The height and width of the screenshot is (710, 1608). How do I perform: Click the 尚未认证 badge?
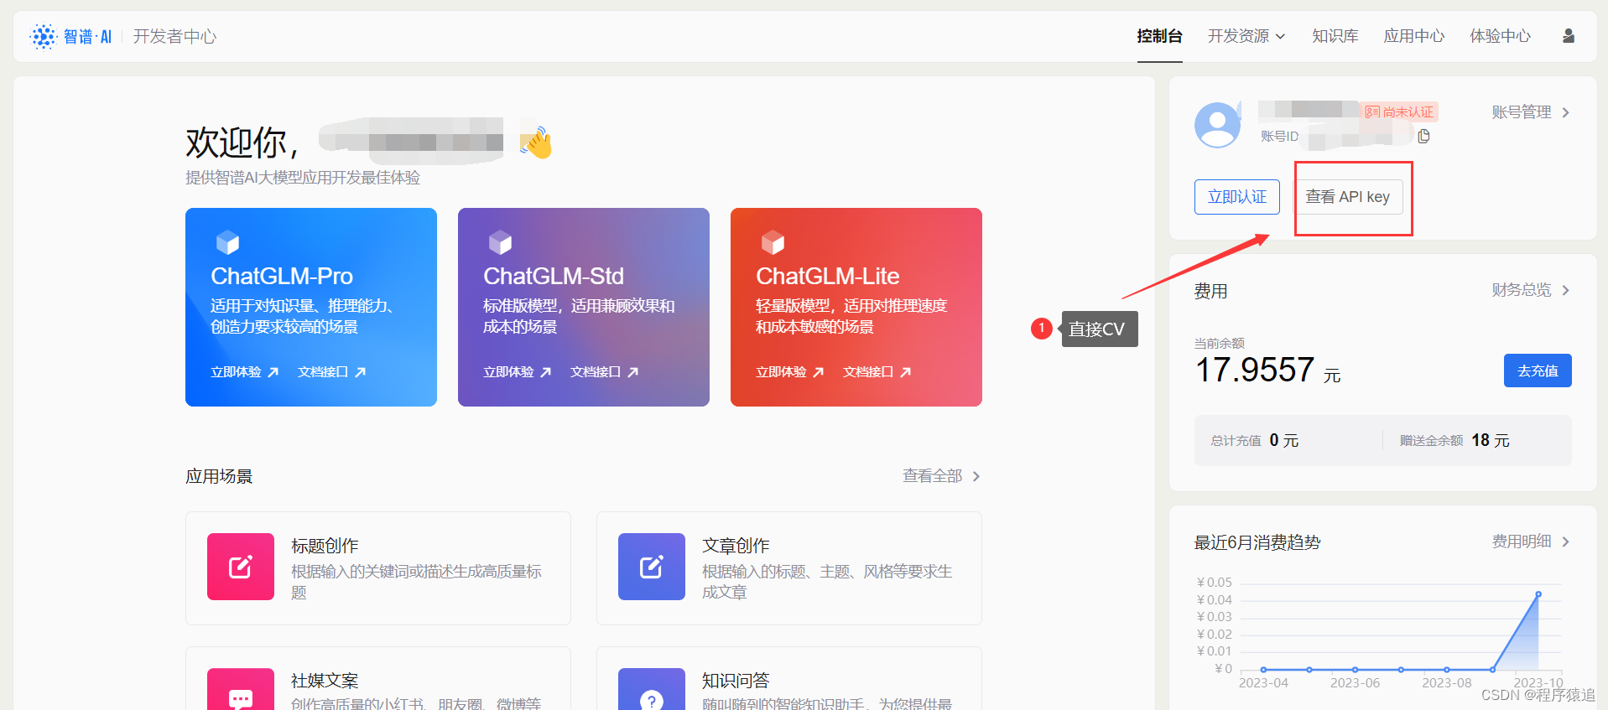click(x=1398, y=111)
